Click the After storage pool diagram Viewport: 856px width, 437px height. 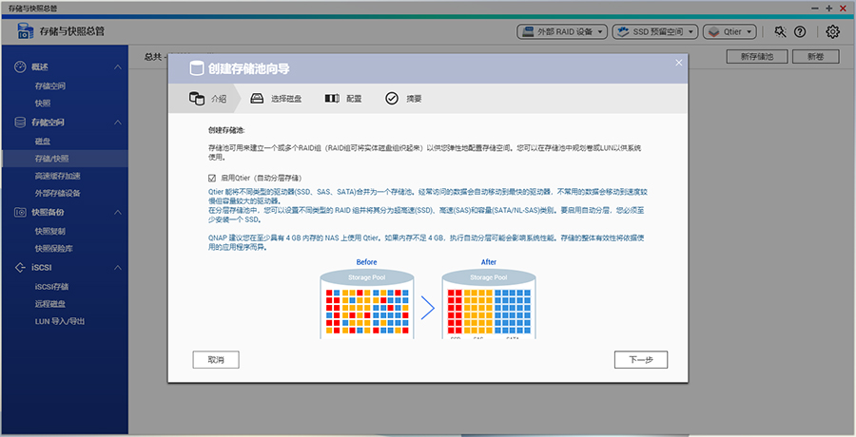489,303
